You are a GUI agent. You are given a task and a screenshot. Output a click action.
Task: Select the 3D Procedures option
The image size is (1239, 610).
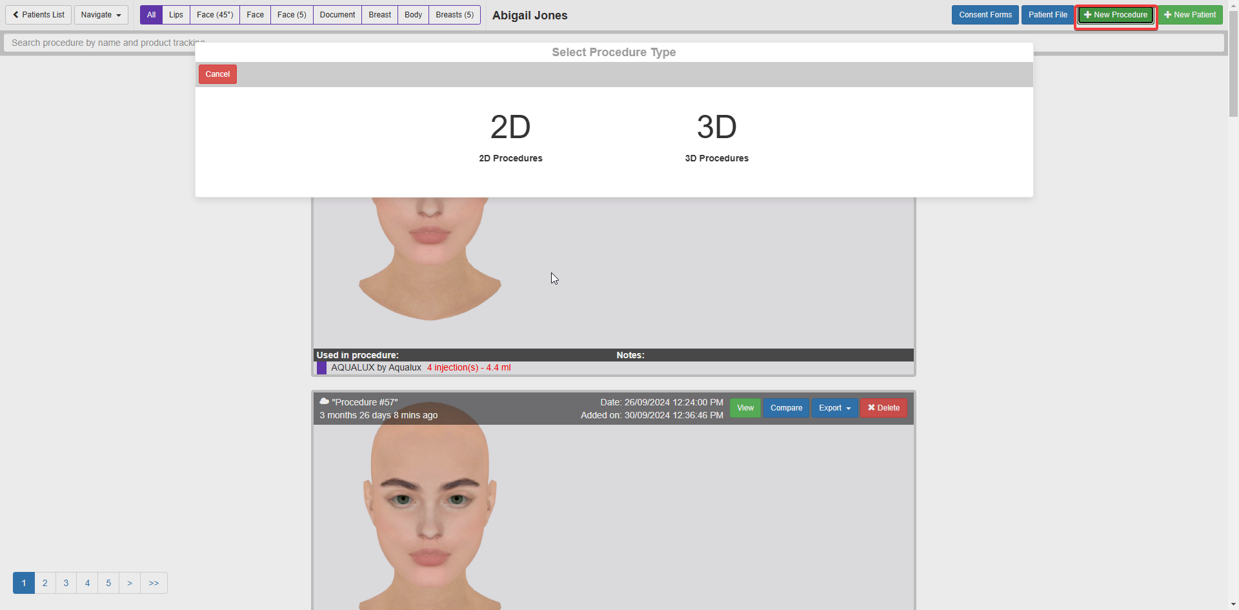coord(716,137)
